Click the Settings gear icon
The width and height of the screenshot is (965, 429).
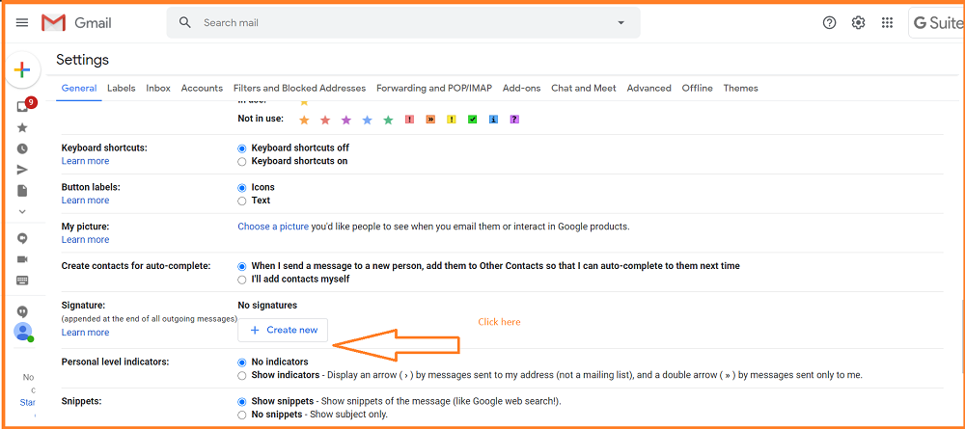858,23
